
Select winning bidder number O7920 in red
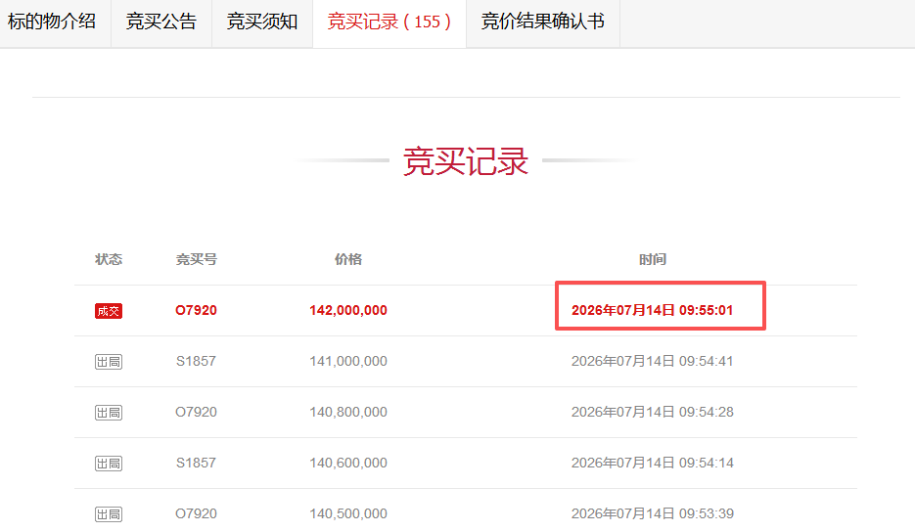pyautogui.click(x=196, y=310)
